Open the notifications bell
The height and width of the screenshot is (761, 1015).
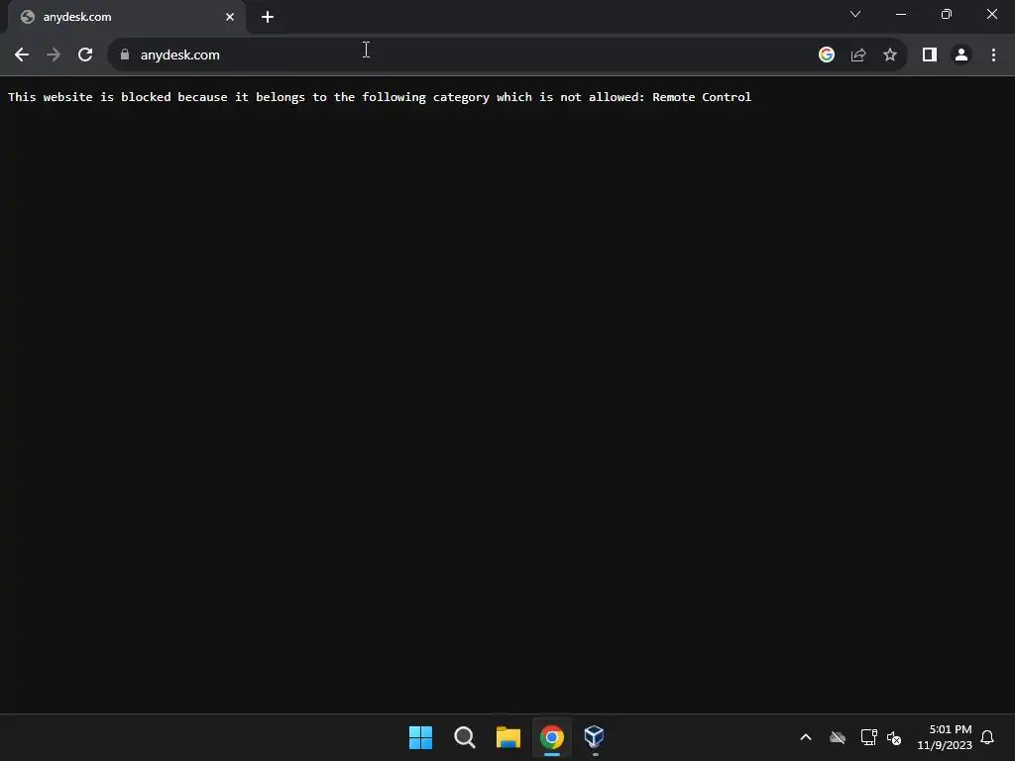(x=988, y=737)
